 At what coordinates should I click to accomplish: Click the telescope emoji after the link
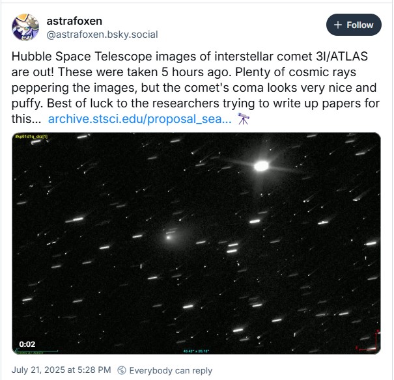click(244, 118)
